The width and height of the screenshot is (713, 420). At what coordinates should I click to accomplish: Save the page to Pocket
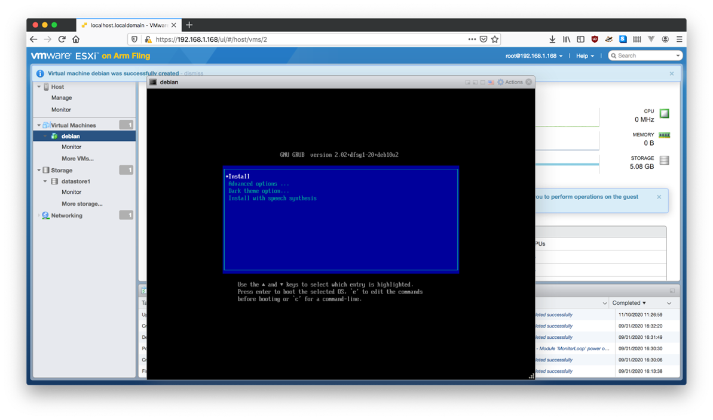[x=484, y=39]
